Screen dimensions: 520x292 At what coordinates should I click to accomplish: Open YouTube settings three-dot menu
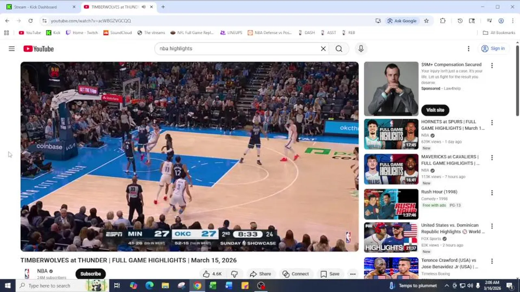[x=468, y=49]
